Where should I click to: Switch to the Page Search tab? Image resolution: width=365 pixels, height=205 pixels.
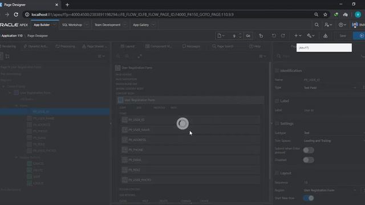tap(223, 46)
